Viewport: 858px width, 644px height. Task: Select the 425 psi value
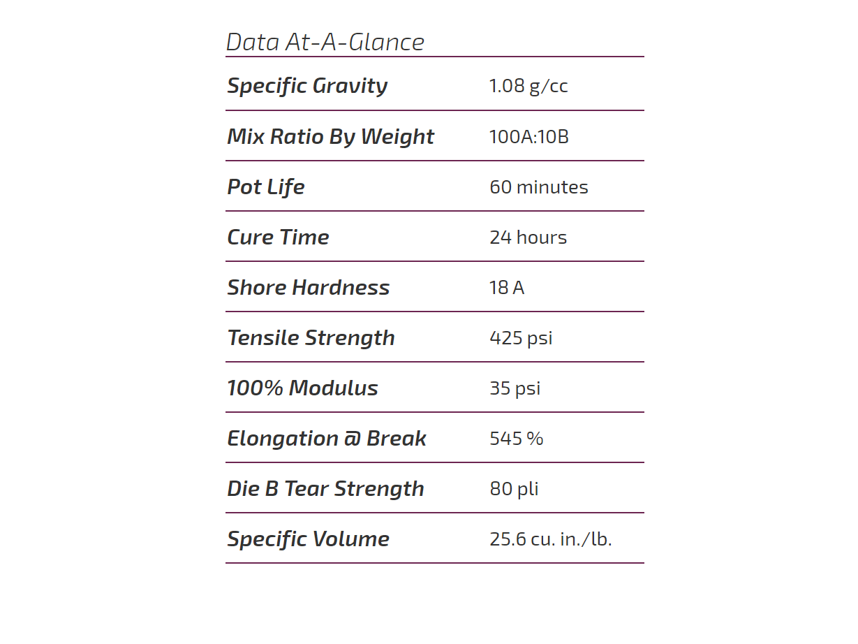click(x=521, y=338)
